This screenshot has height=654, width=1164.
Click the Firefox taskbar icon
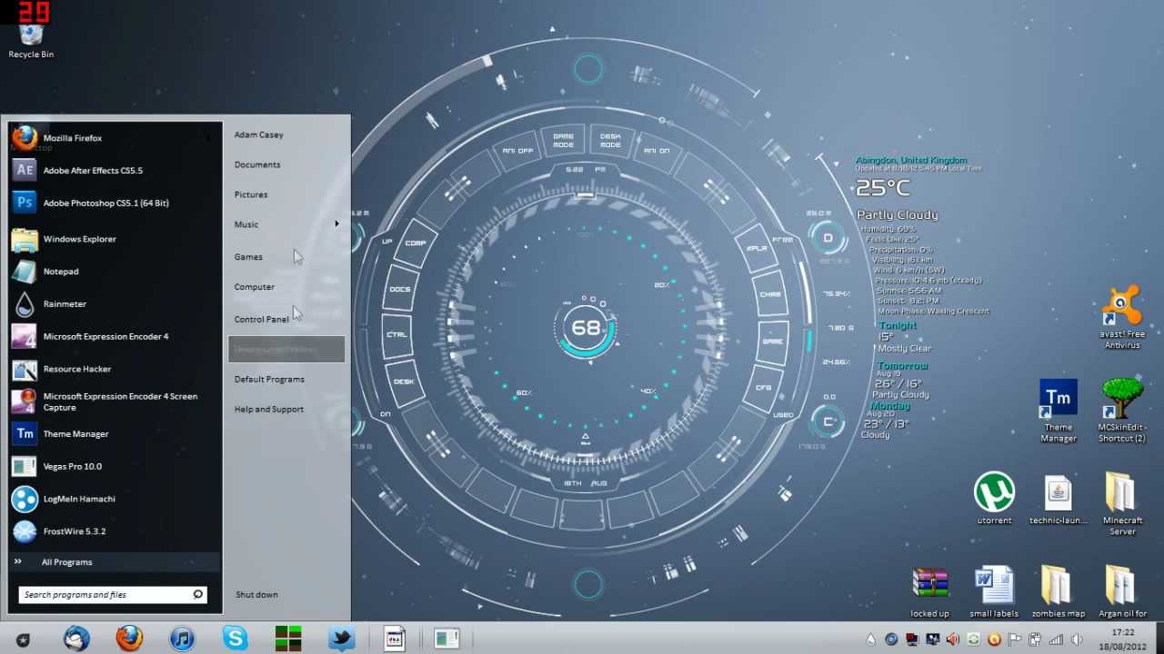point(129,639)
